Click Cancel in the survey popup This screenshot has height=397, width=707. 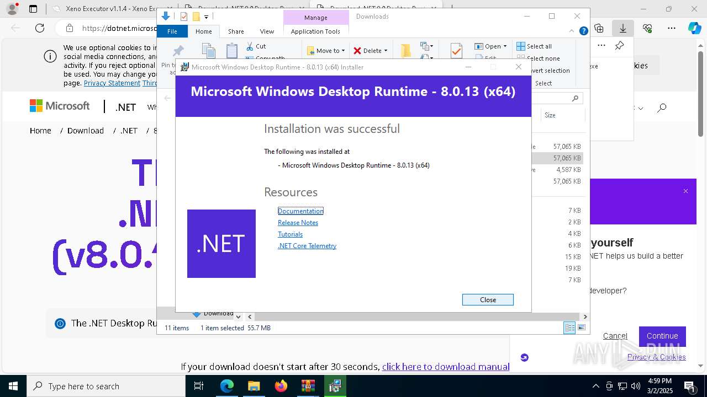pos(615,336)
